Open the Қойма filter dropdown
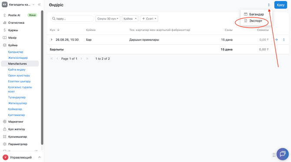Screen dimensions: 291x162 click(130, 19)
